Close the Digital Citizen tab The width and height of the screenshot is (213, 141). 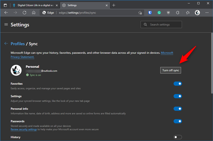pyautogui.click(x=57, y=6)
